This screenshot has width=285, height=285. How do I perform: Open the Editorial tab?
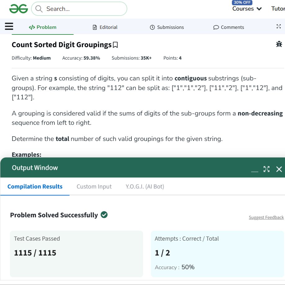click(x=105, y=27)
